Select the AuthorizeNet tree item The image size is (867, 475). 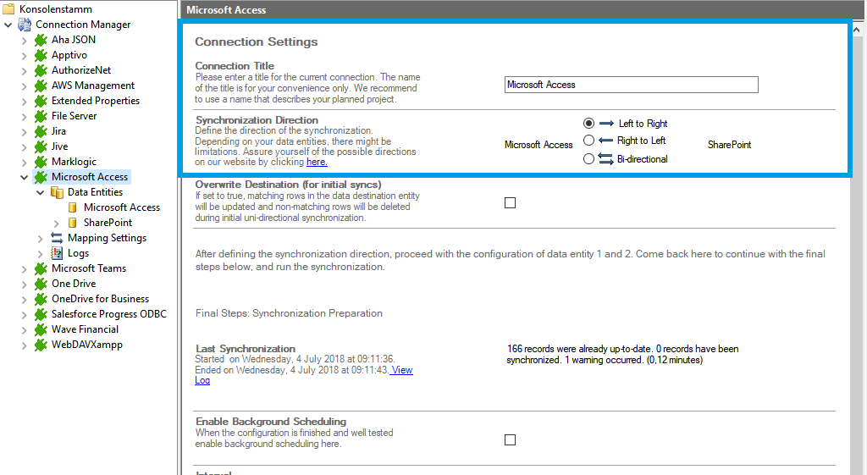coord(81,70)
